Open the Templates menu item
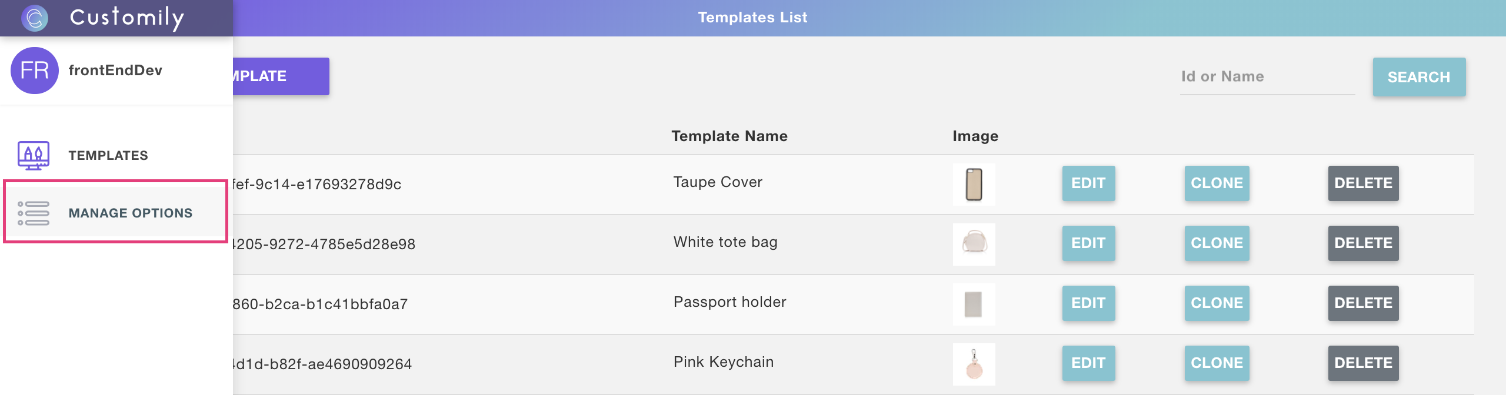This screenshot has height=395, width=1506. click(108, 155)
